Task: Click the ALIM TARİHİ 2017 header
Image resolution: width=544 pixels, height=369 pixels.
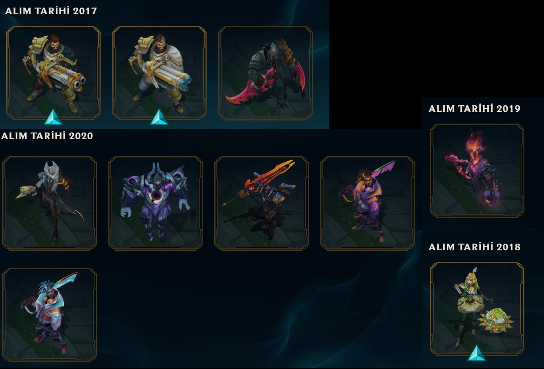Action: tap(51, 11)
